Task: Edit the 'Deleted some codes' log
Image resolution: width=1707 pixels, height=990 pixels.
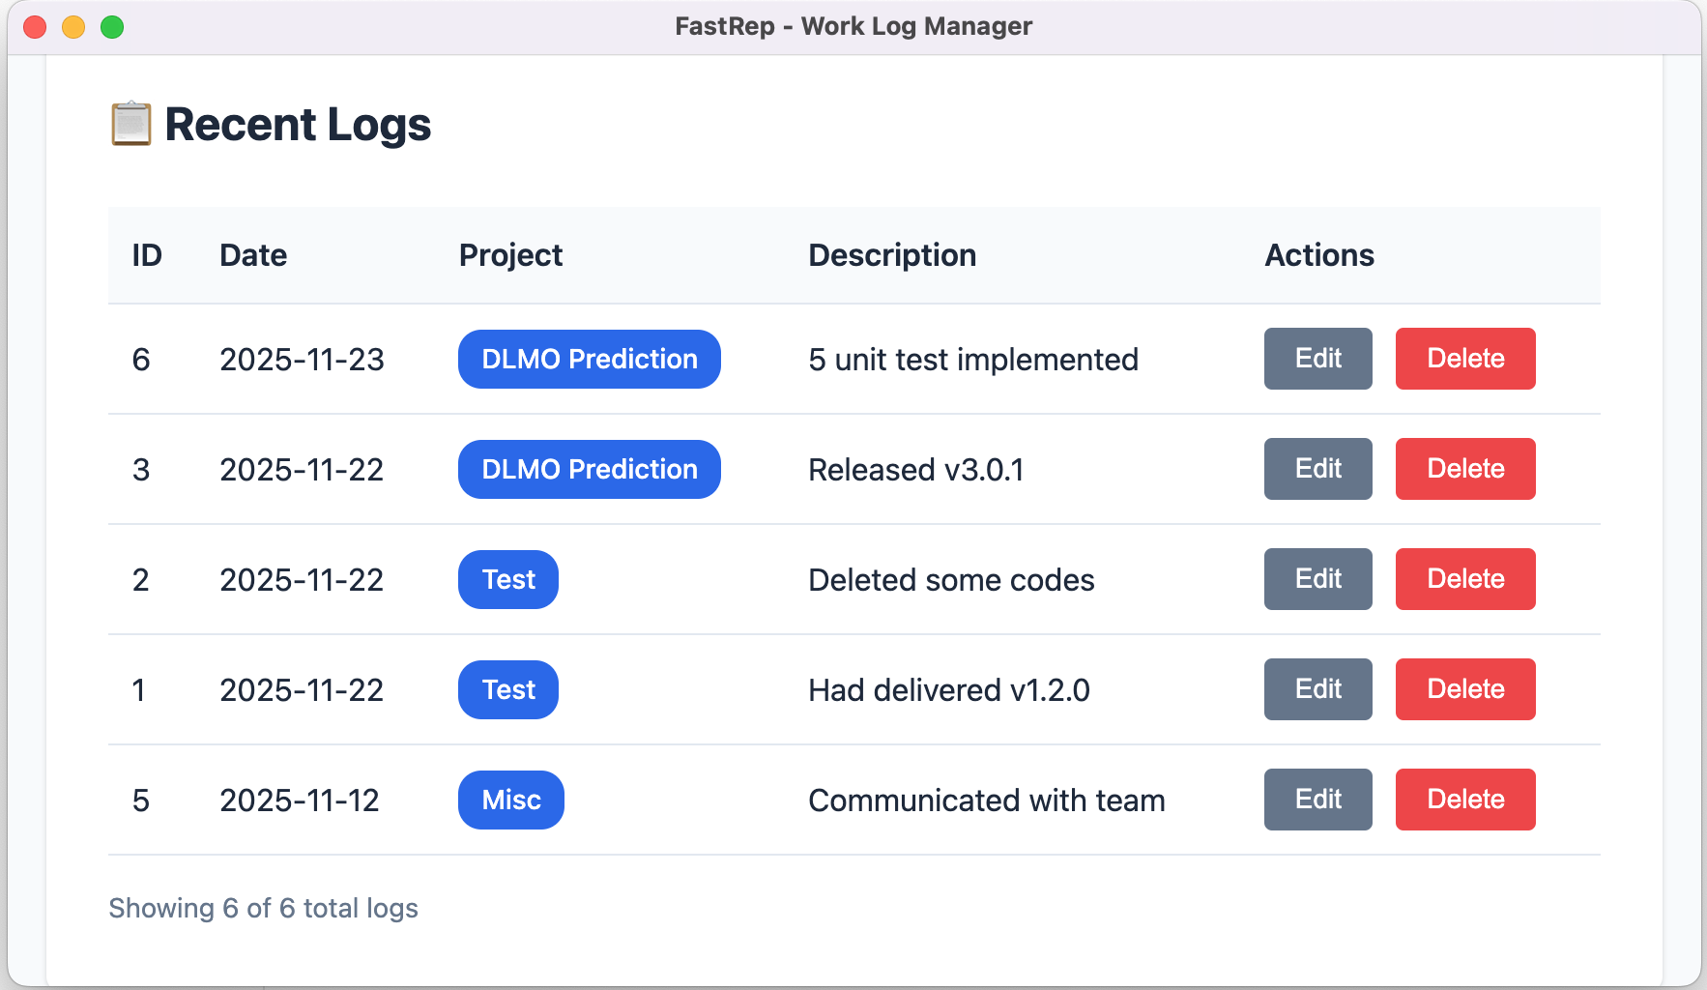Action: (x=1317, y=579)
